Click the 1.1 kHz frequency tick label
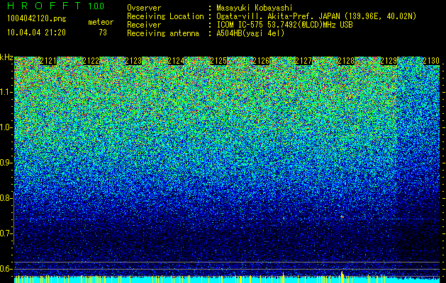The width and height of the screenshot is (446, 283). pos(5,92)
